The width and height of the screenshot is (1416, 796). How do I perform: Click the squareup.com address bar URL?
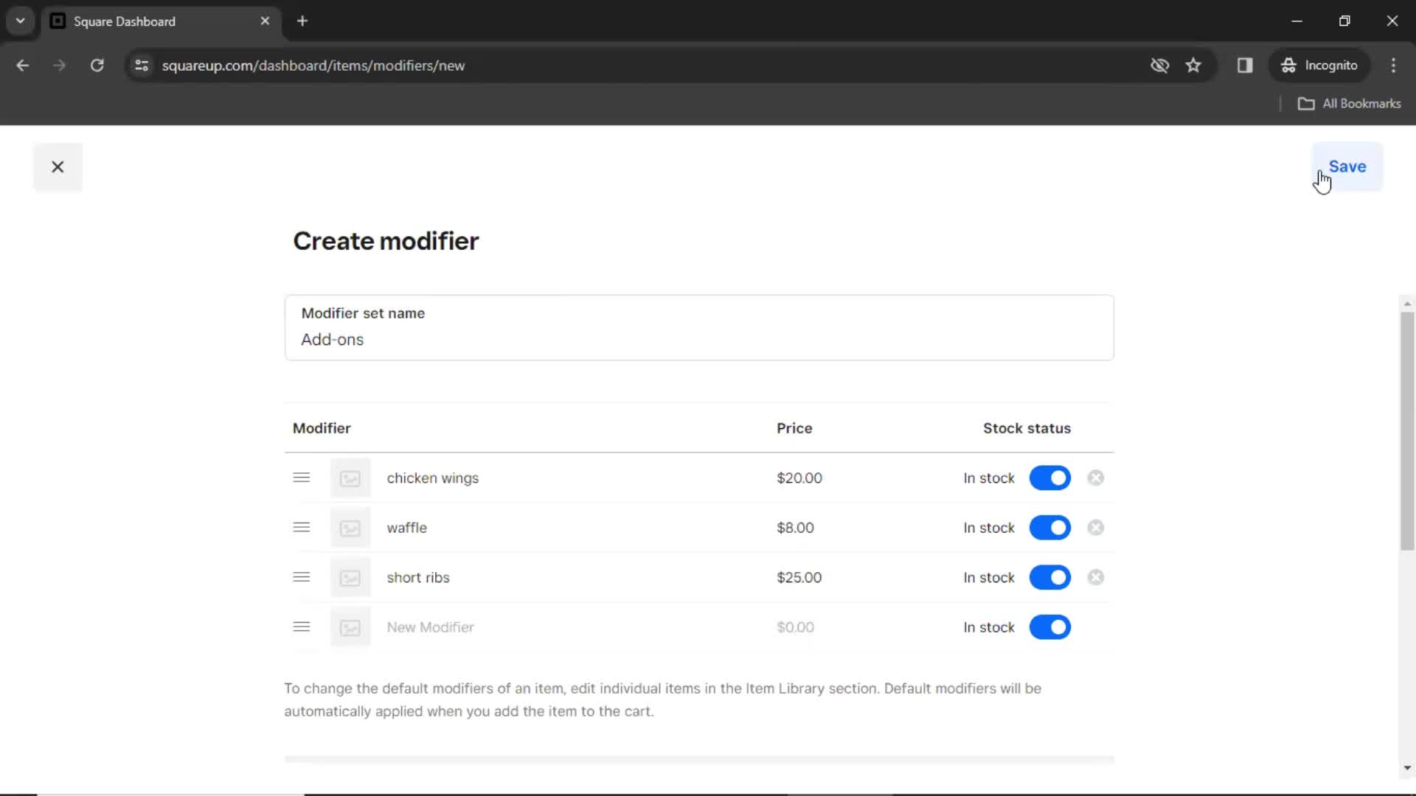[x=313, y=66]
